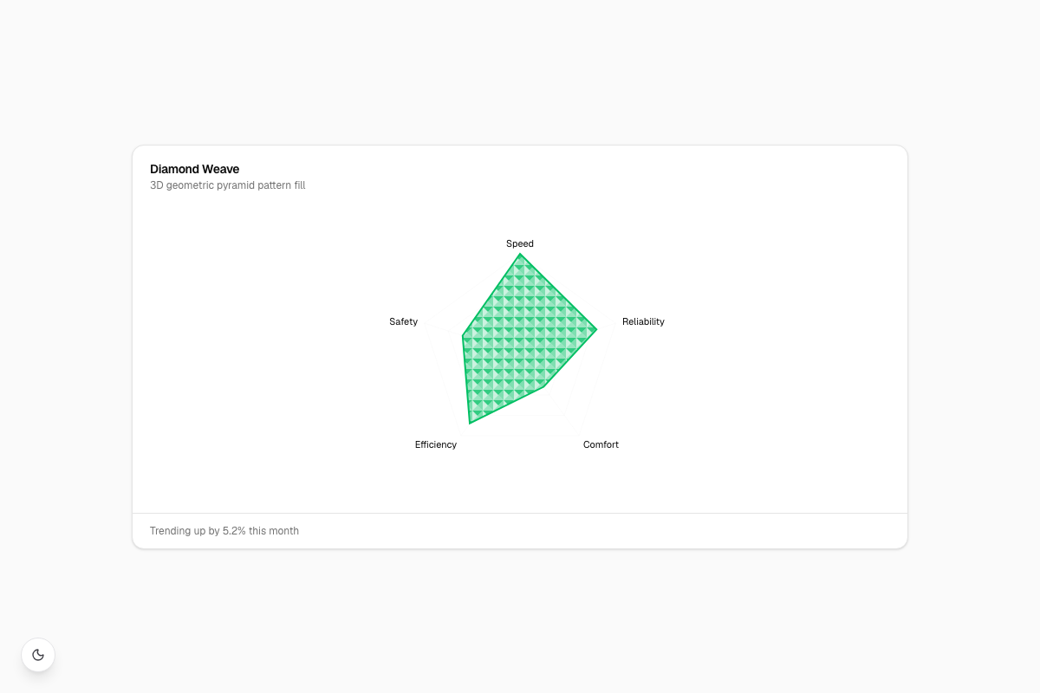Click the Safety axis label

pos(404,321)
